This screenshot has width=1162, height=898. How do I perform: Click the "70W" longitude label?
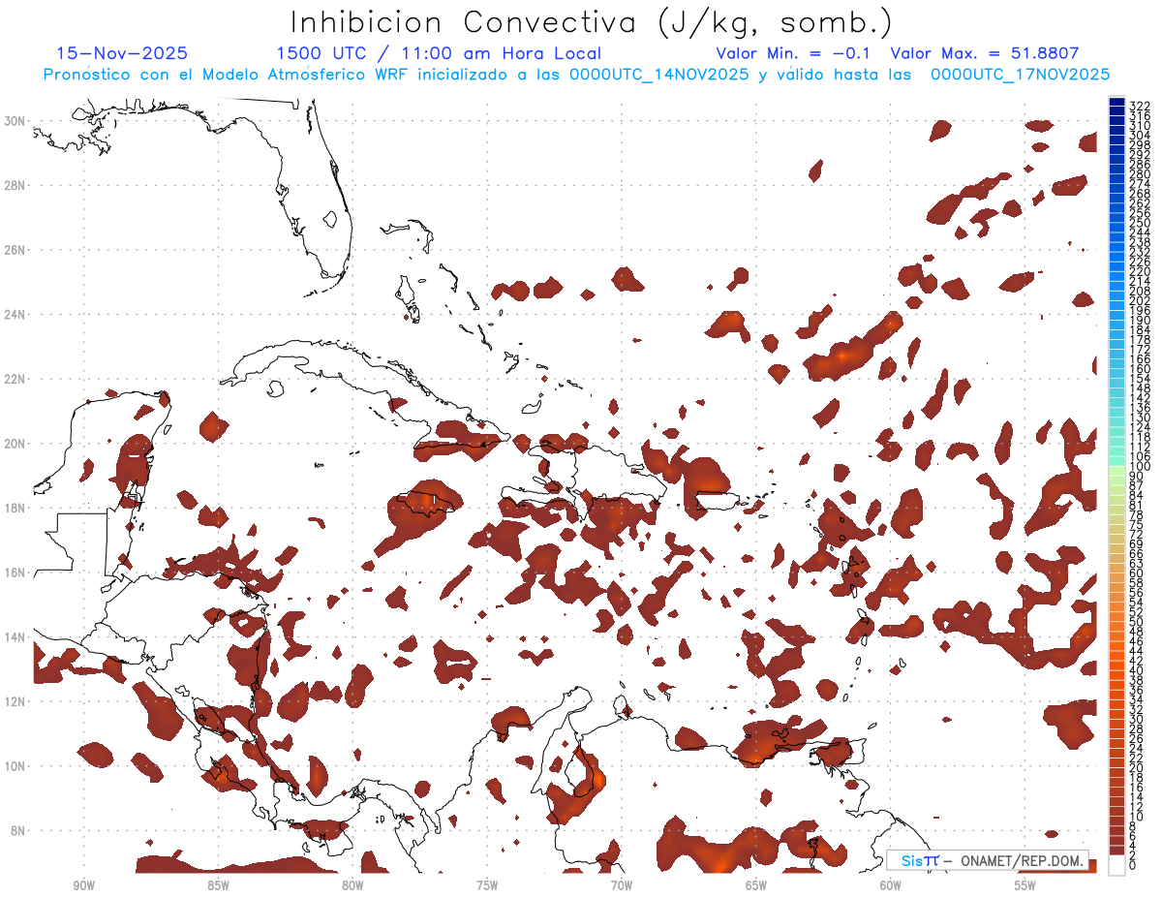click(622, 885)
